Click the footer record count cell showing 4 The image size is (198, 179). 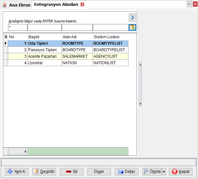(x=18, y=151)
